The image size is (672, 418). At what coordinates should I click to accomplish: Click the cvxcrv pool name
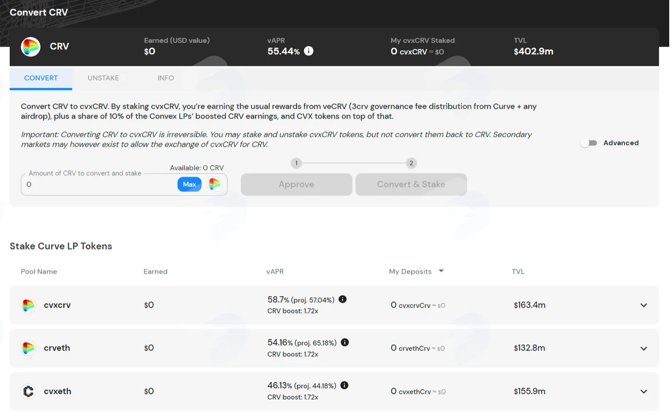coord(57,305)
